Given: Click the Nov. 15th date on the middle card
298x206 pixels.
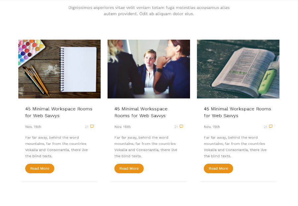Looking at the screenshot, I should click(x=123, y=127).
